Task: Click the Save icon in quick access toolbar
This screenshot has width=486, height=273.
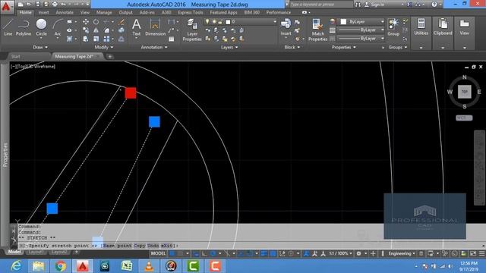Action: coord(37,5)
